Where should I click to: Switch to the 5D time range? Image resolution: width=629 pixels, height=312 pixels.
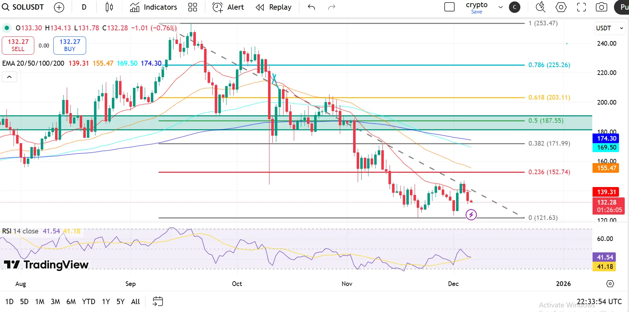pos(24,302)
